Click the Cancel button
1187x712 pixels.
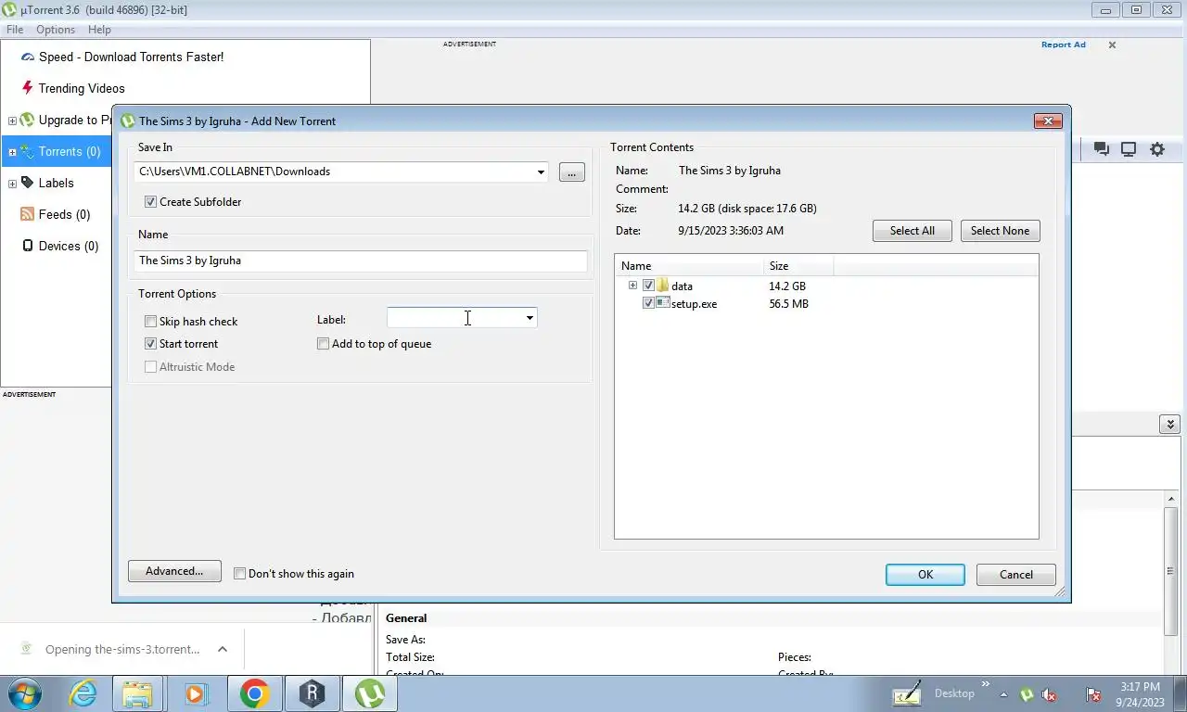(1016, 575)
